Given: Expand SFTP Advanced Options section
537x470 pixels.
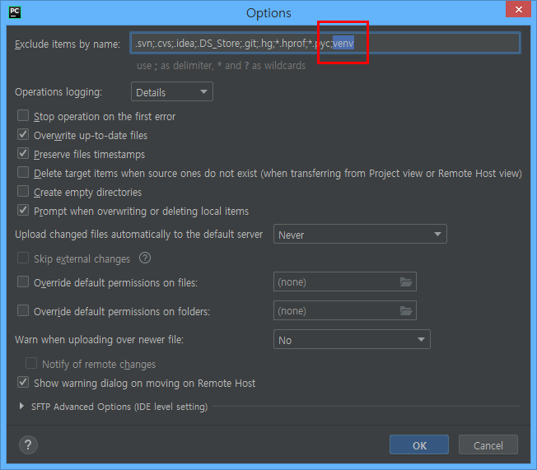Looking at the screenshot, I should pyautogui.click(x=21, y=407).
